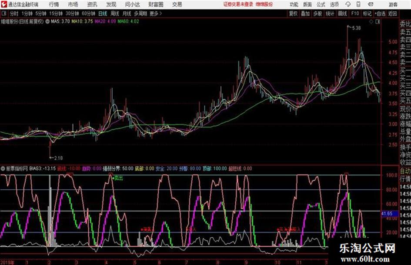Click the MA60: 4.02 value
The height and width of the screenshot is (265, 411).
pos(128,21)
